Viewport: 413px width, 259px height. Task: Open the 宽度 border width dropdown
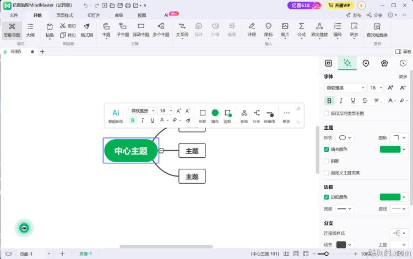tap(345, 209)
